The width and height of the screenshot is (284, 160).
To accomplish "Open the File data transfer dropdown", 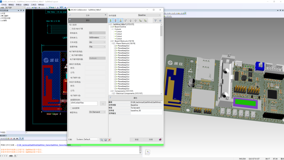I will (97, 47).
